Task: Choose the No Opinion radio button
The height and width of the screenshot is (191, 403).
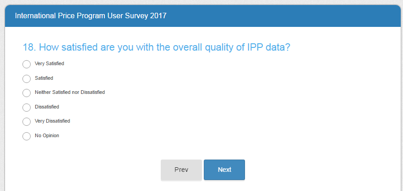Action: tap(27, 136)
